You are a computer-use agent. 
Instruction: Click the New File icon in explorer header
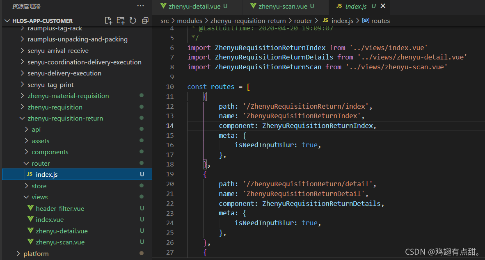(108, 21)
